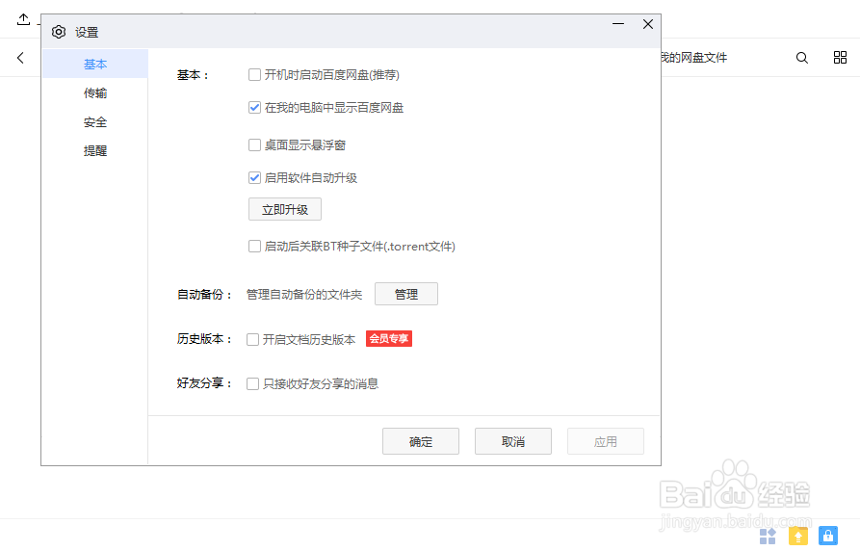This screenshot has width=860, height=551.
Task: Click the 管理 auto-backup button
Action: (406, 294)
